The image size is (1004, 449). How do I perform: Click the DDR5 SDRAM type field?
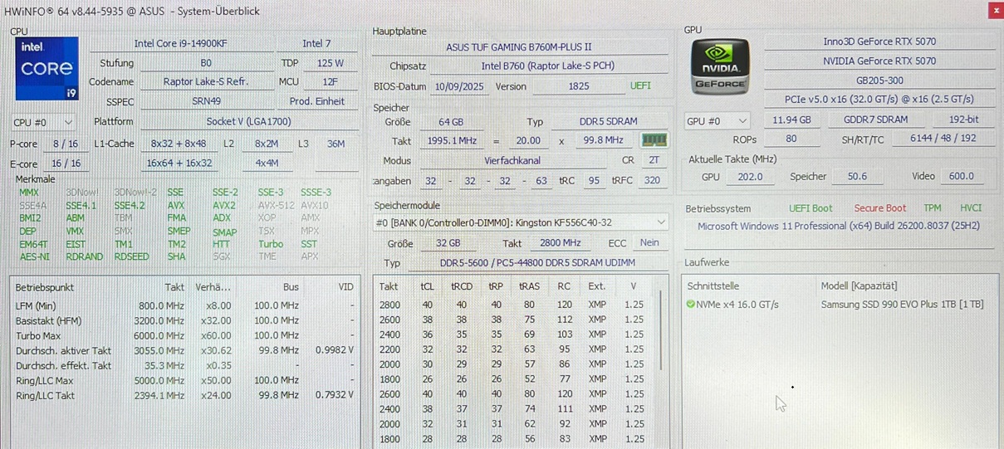click(608, 122)
